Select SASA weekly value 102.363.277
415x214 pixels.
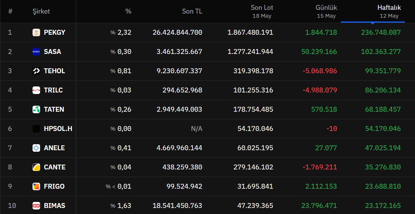click(x=381, y=52)
